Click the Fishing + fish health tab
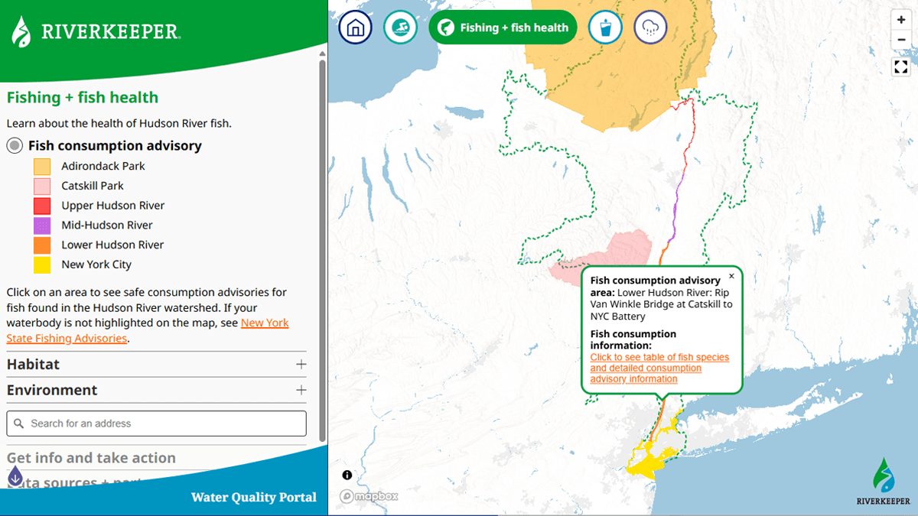The image size is (918, 516). tap(503, 28)
